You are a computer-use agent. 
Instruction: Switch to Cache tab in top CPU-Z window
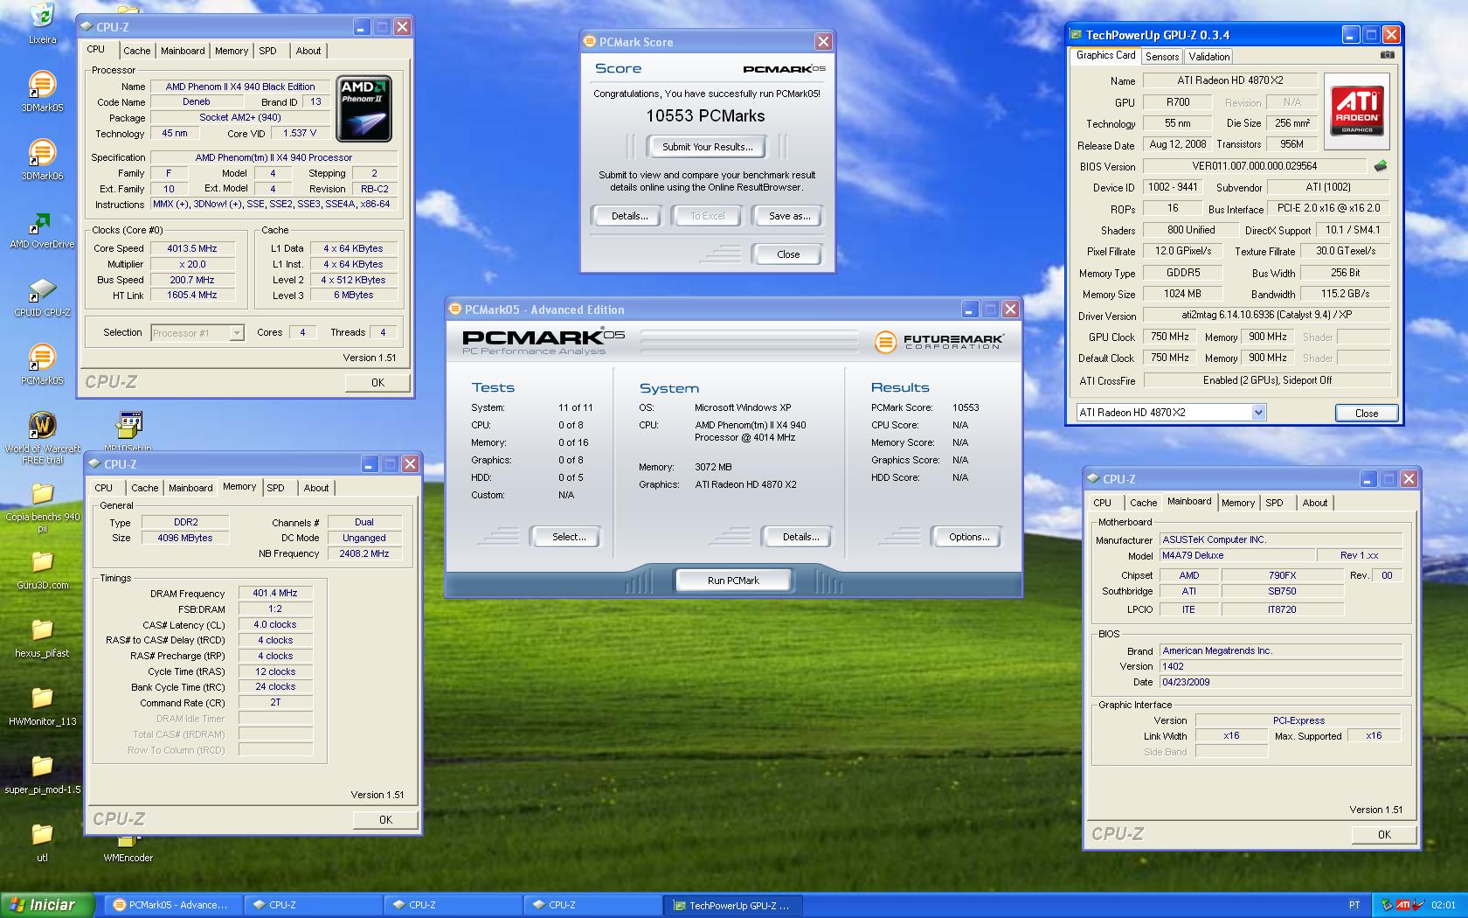point(136,51)
